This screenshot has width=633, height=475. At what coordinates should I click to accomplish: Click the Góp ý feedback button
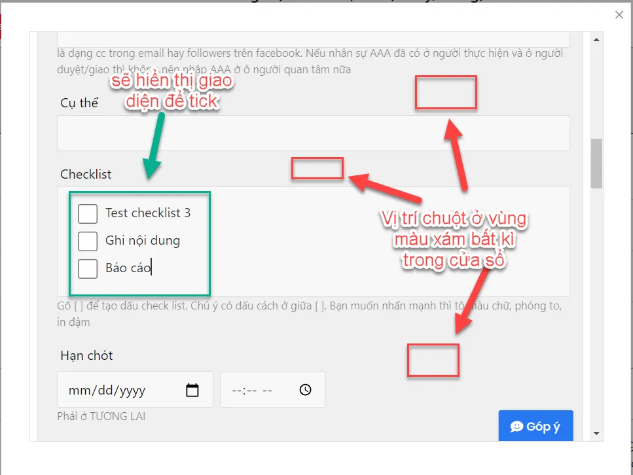pyautogui.click(x=535, y=426)
